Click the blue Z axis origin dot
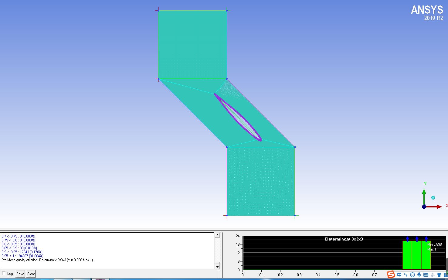Screen dimensions: 448x280 coord(424,207)
